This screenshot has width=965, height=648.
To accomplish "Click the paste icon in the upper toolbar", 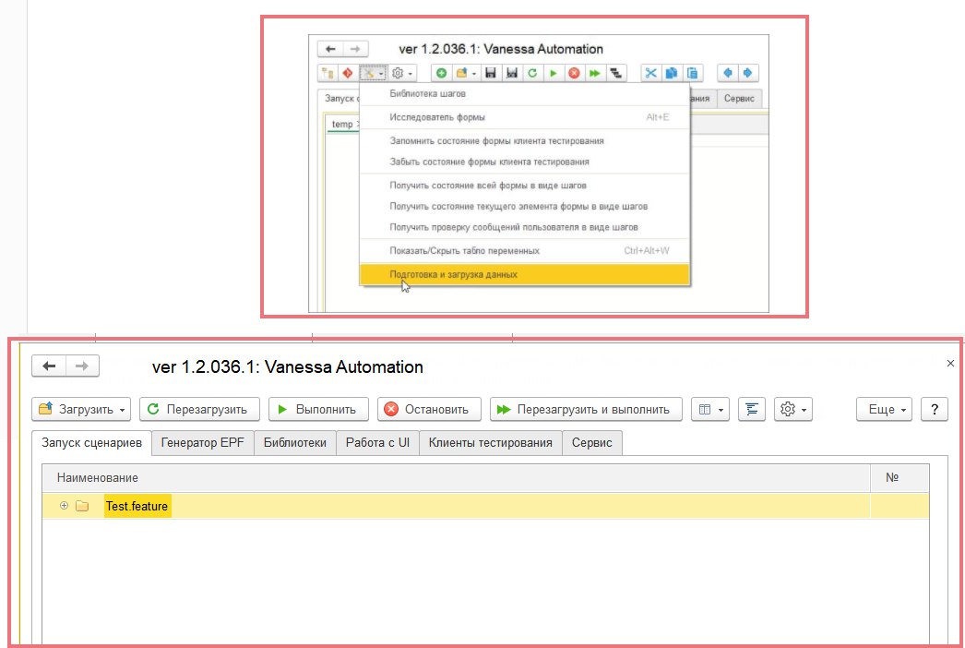I will tap(692, 73).
